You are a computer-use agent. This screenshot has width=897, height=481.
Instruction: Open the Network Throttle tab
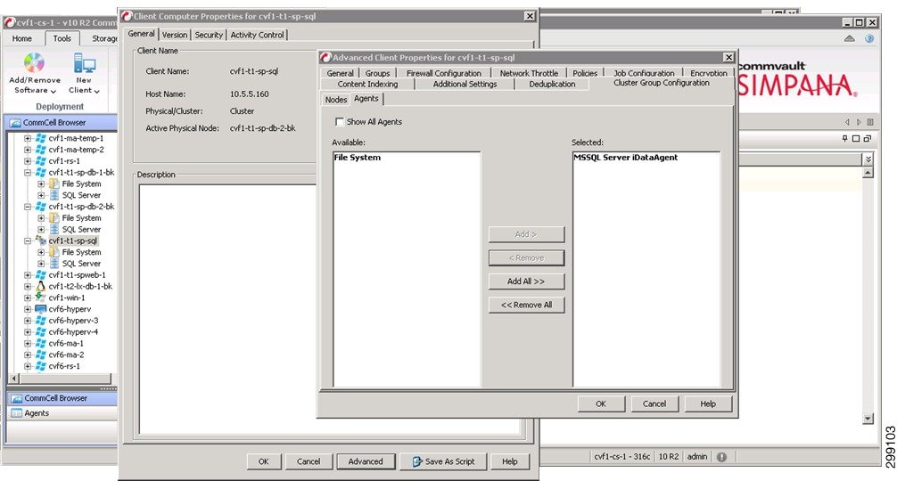[529, 73]
